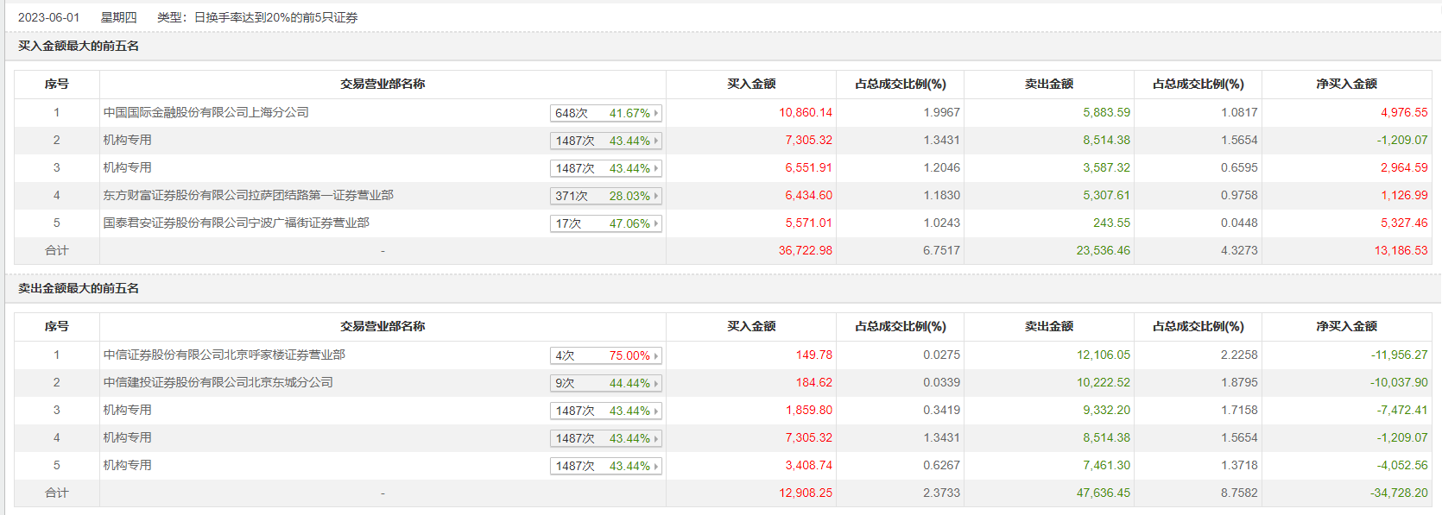The image size is (1442, 515).
Task: Click the arrow icon in the 4次 75.00% badge
Action: pos(656,355)
